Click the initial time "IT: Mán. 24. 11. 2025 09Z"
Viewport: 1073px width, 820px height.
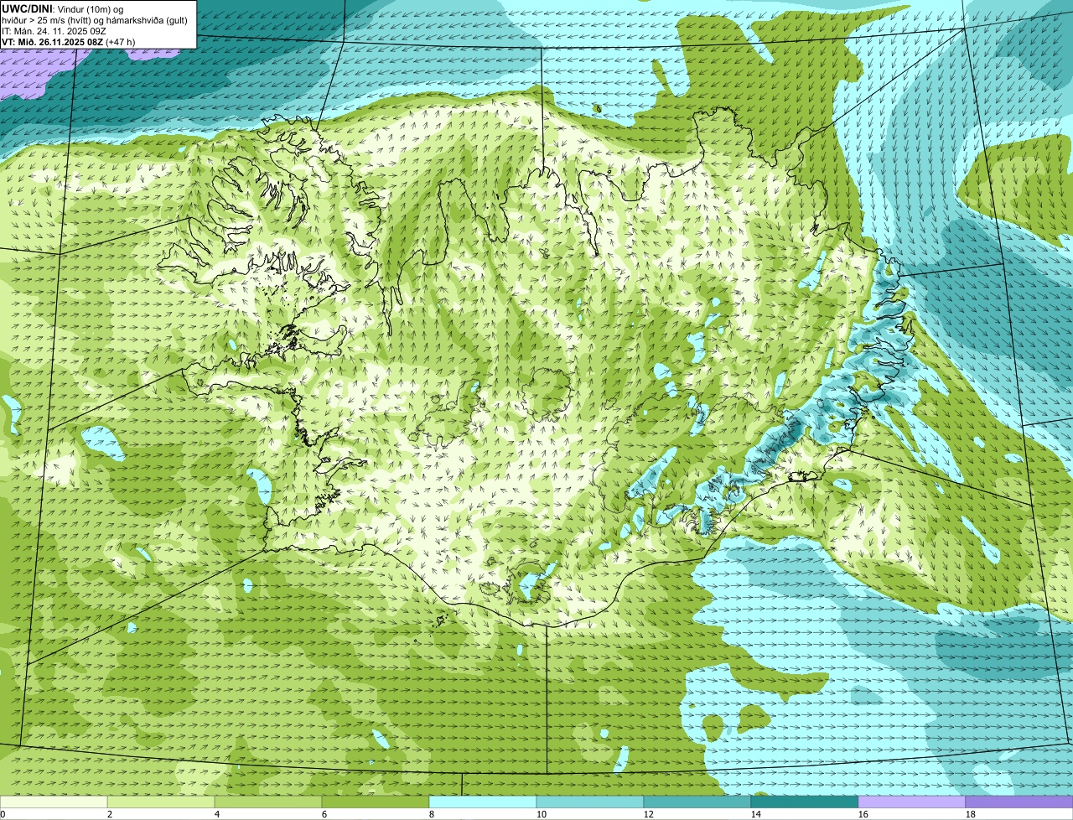tap(54, 31)
